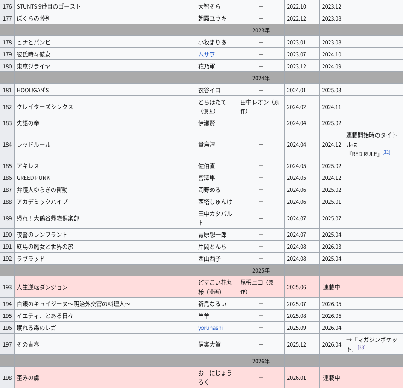Click 連載中 status in row 198
This screenshot has width=403, height=388.
[332, 378]
